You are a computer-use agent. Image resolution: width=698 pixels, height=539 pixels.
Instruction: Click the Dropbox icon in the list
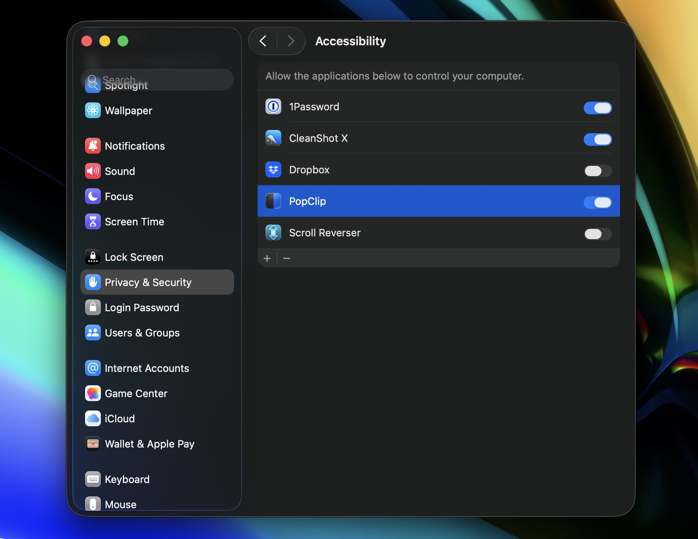[x=273, y=170]
